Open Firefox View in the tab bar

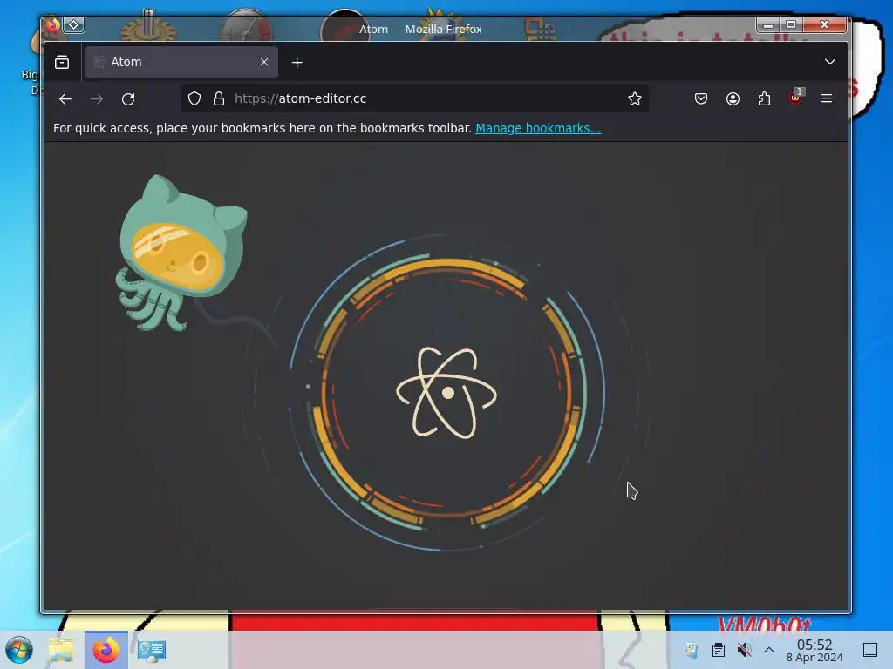pyautogui.click(x=62, y=62)
